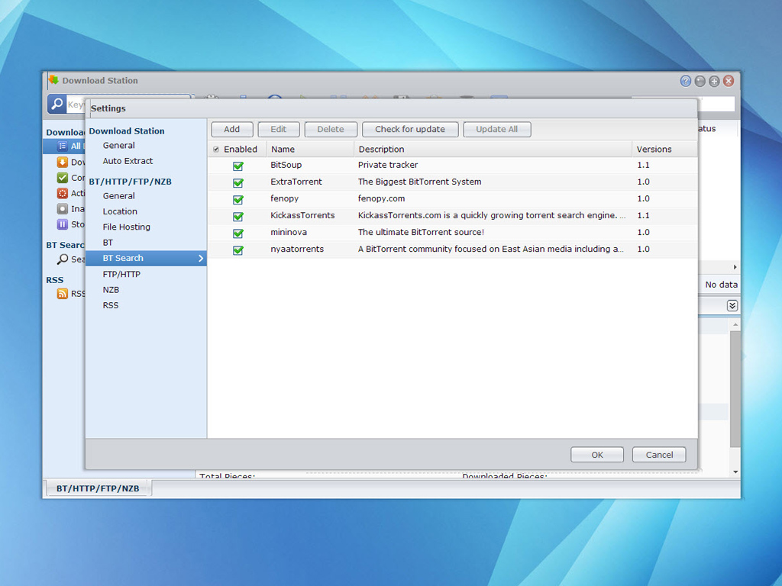Click the blue help question-mark icon
The width and height of the screenshot is (782, 586).
686,81
